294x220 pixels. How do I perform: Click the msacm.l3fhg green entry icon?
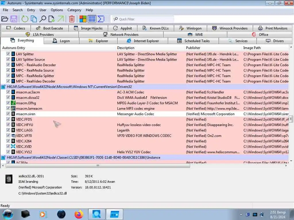13,103
